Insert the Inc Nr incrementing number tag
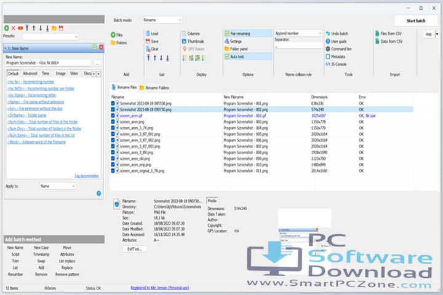 click(31, 82)
